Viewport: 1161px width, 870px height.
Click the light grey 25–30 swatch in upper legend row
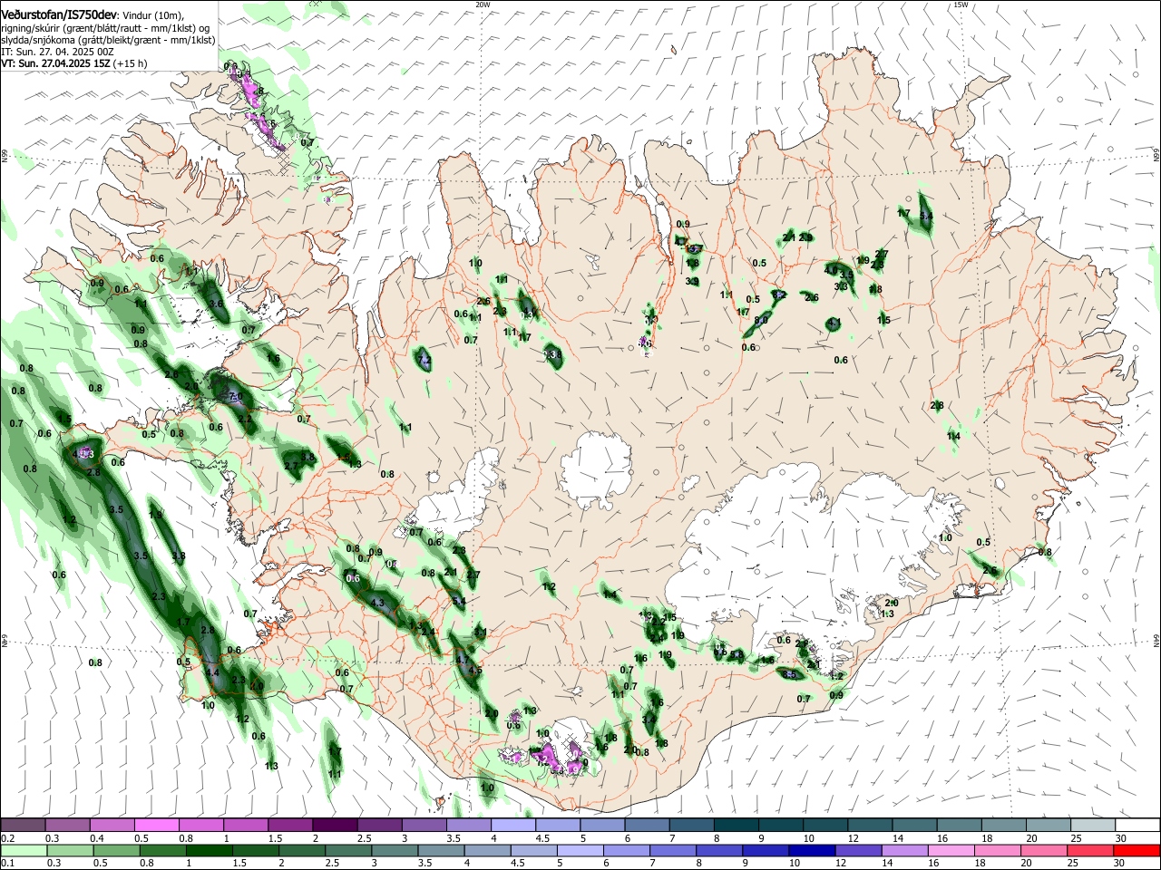1091,825
